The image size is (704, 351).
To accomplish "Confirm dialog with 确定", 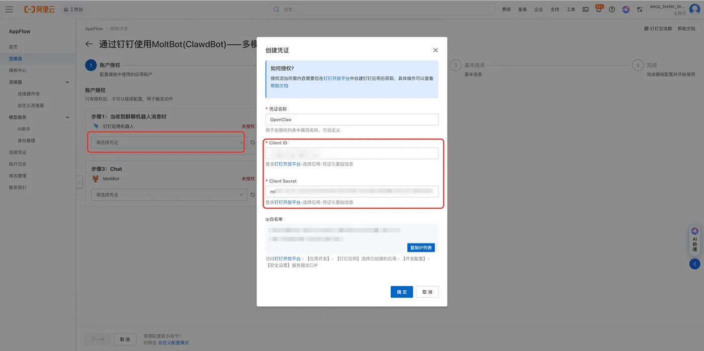I will click(x=402, y=292).
